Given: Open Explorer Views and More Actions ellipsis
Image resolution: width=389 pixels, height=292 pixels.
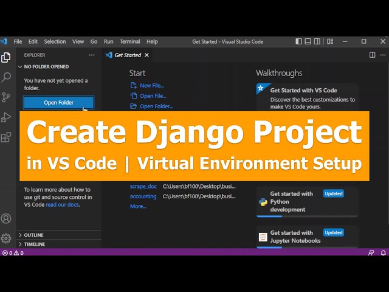Looking at the screenshot, I should tap(92, 55).
